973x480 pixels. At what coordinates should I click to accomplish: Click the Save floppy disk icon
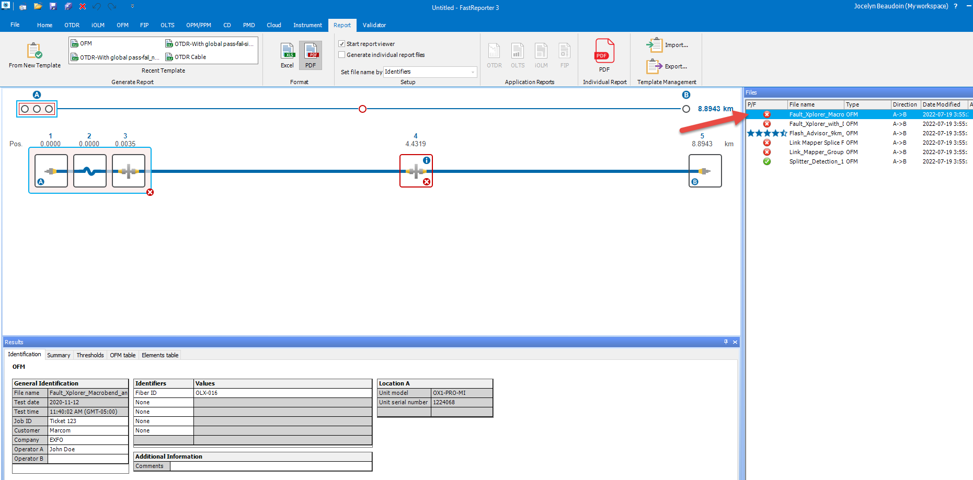click(x=53, y=6)
